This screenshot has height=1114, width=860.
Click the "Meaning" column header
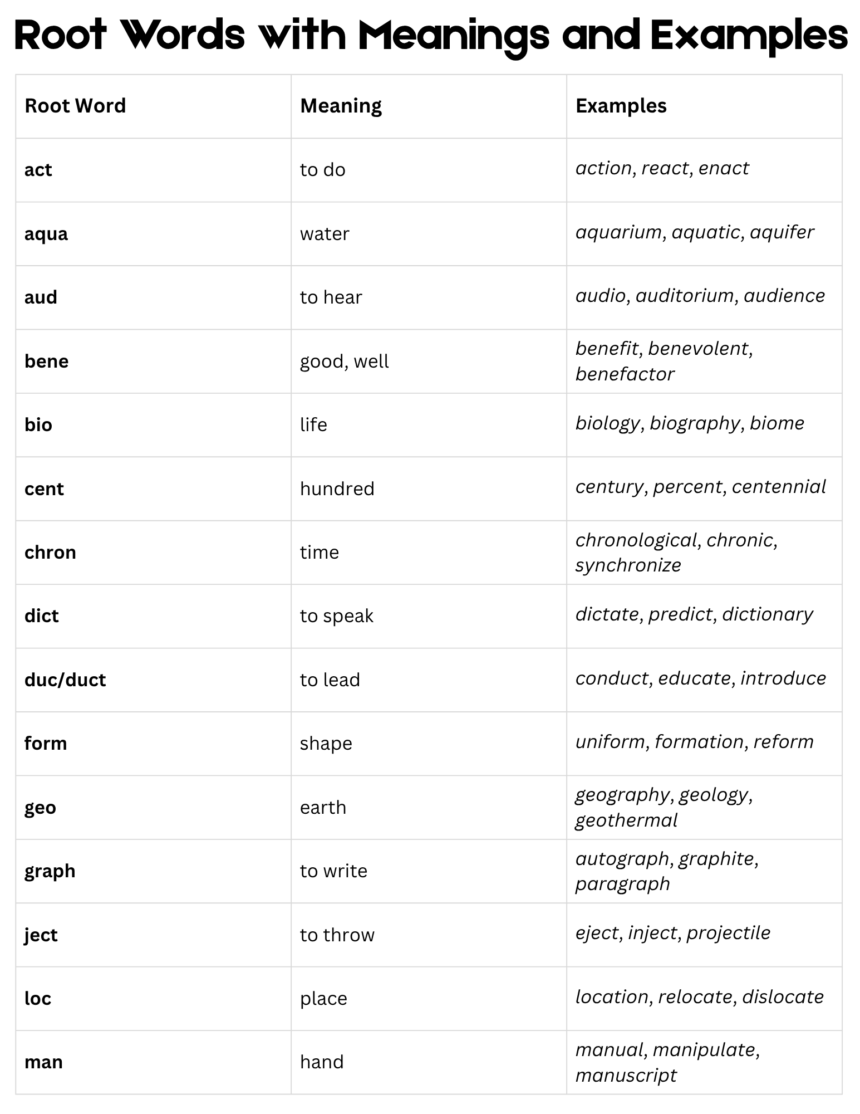341,106
